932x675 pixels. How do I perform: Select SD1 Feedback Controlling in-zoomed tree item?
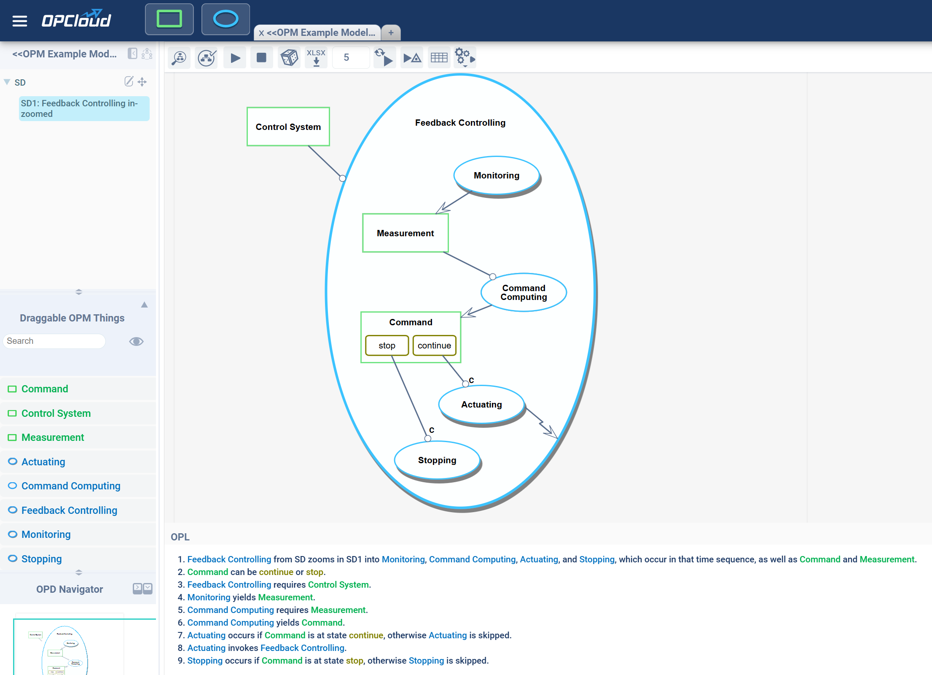[x=83, y=108]
